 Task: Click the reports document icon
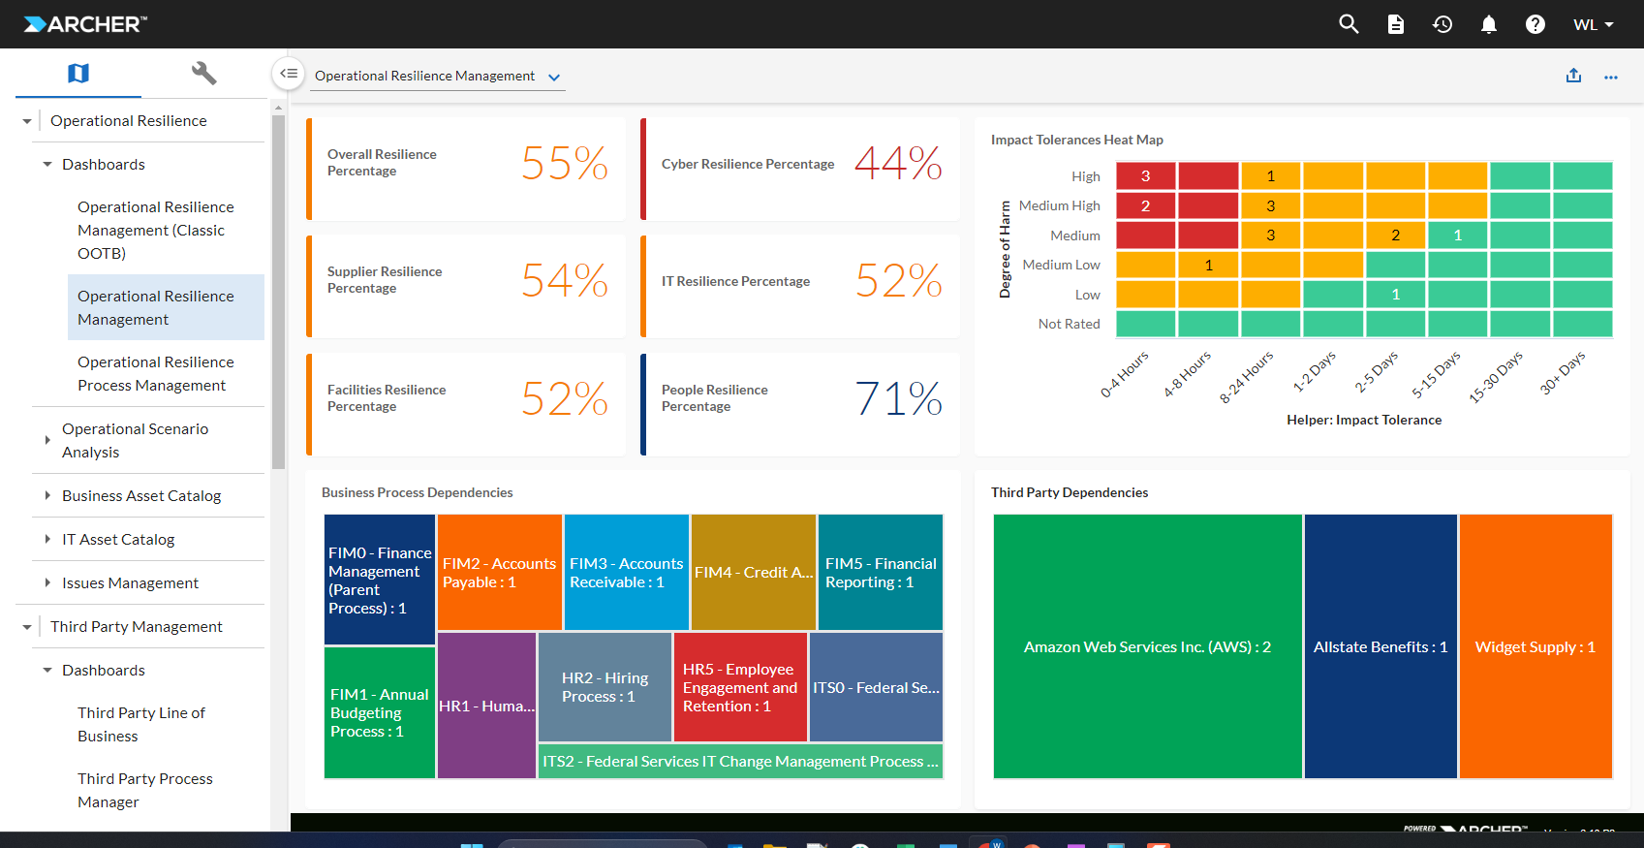[1395, 24]
